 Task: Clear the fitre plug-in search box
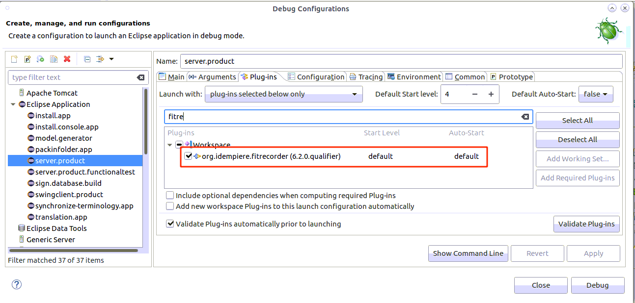tap(525, 117)
